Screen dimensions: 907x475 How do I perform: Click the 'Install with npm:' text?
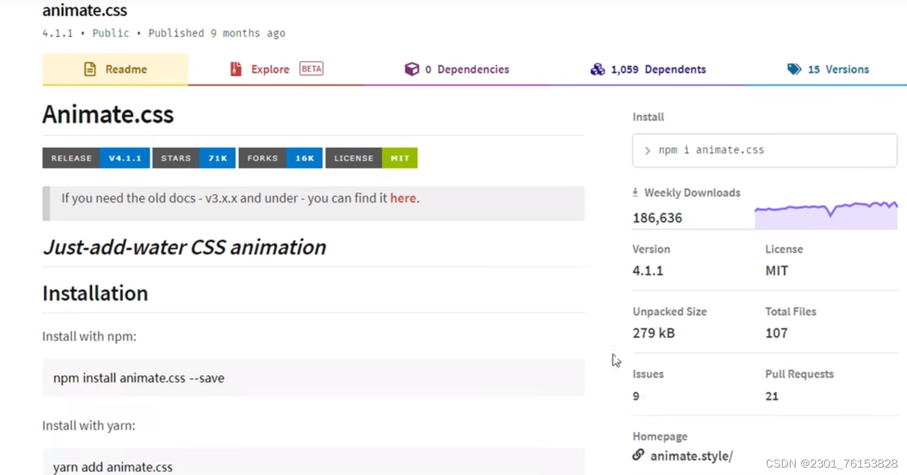coord(89,336)
